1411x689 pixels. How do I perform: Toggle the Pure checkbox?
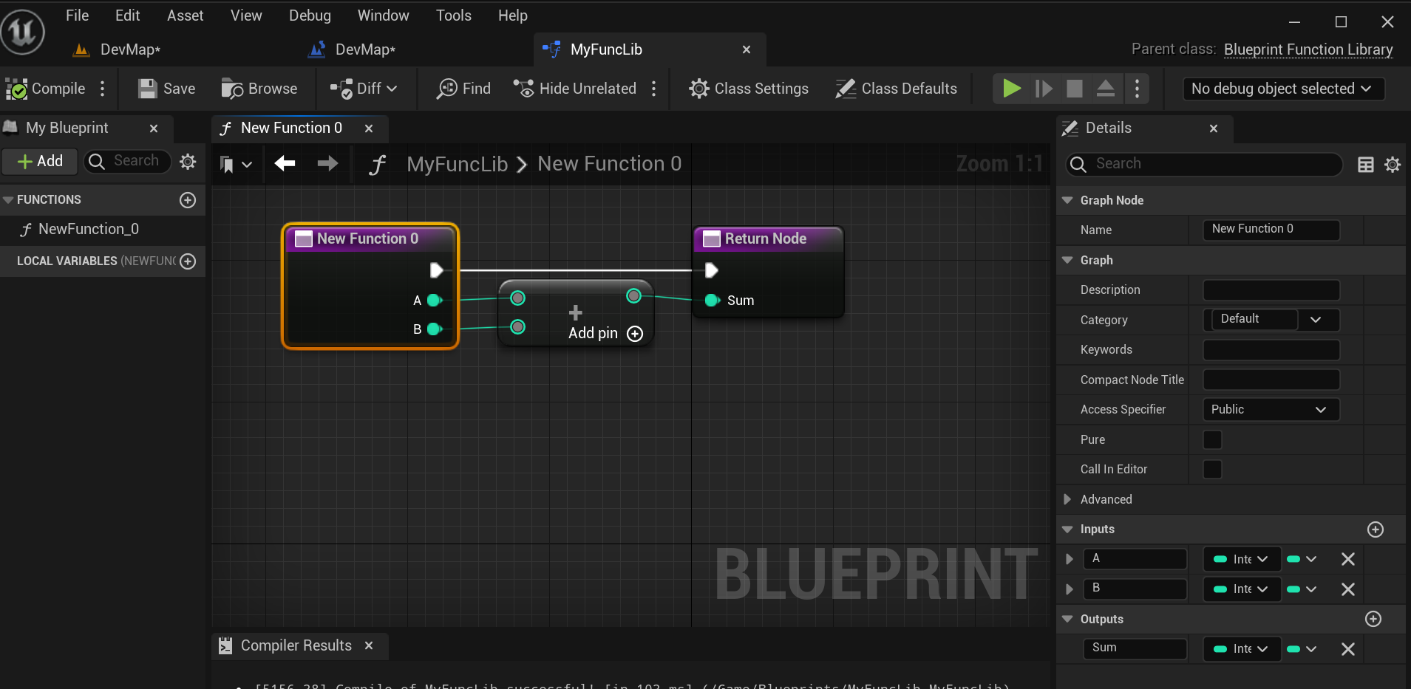(1212, 439)
